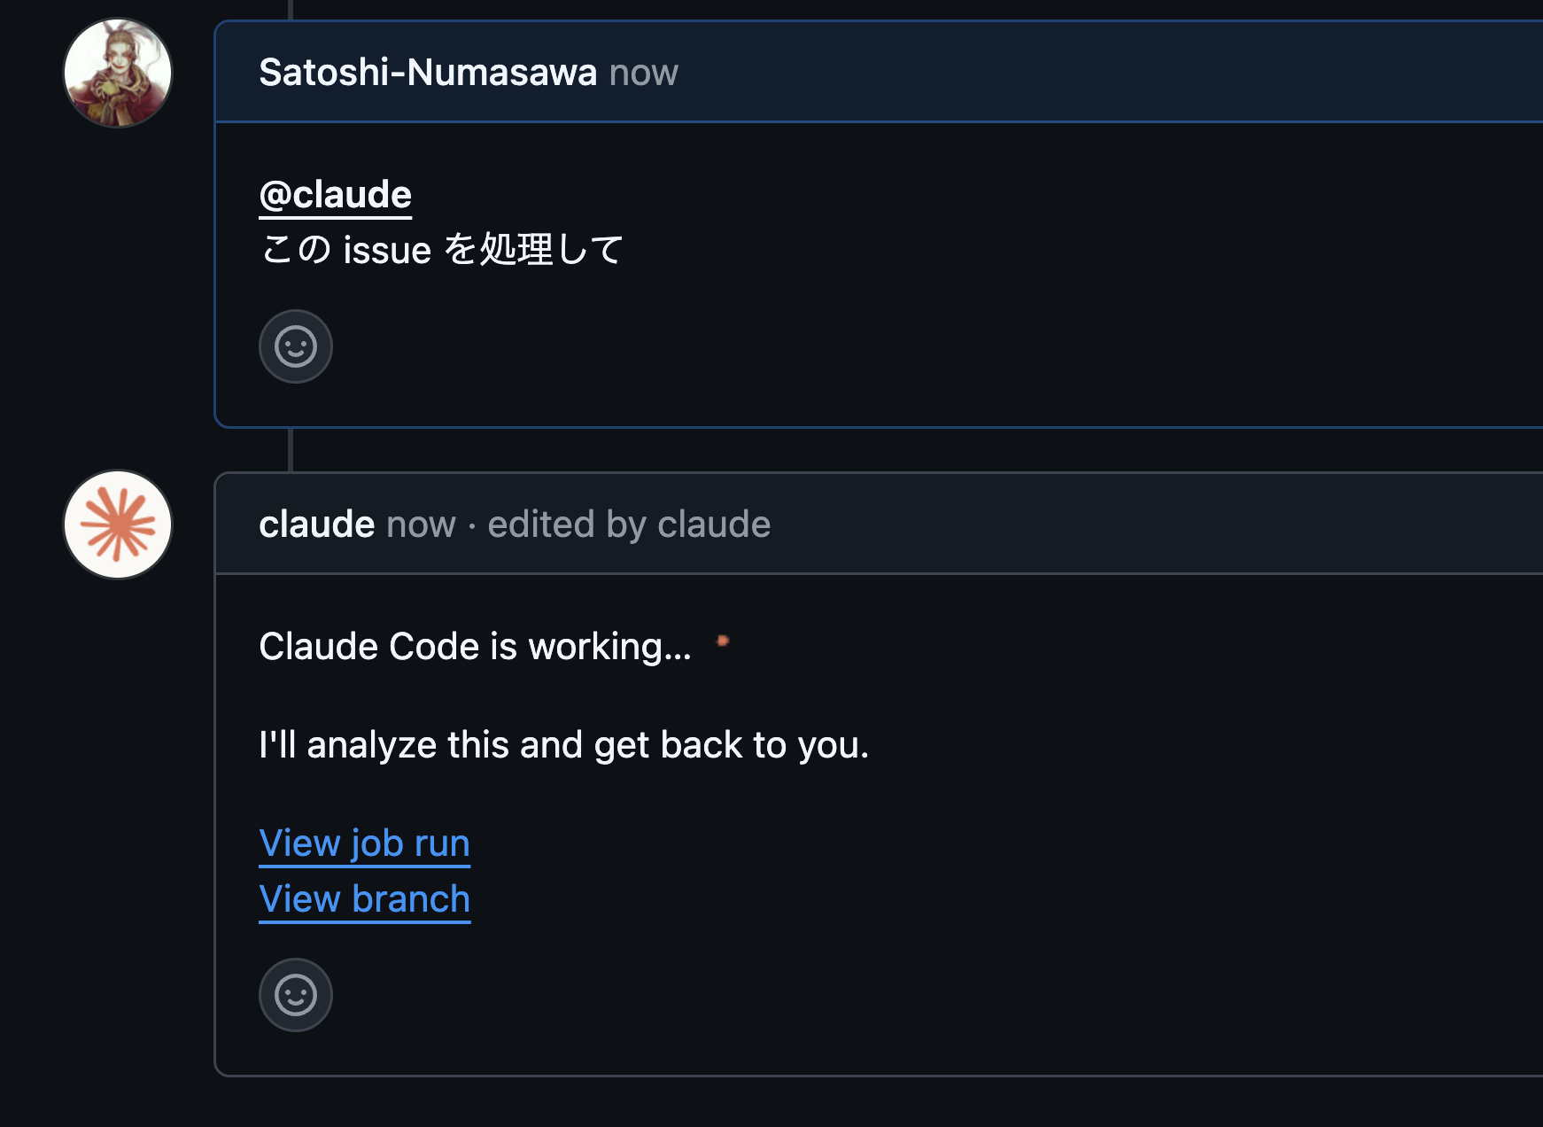This screenshot has width=1543, height=1127.
Task: Follow the "View branch" link
Action: pos(364,898)
